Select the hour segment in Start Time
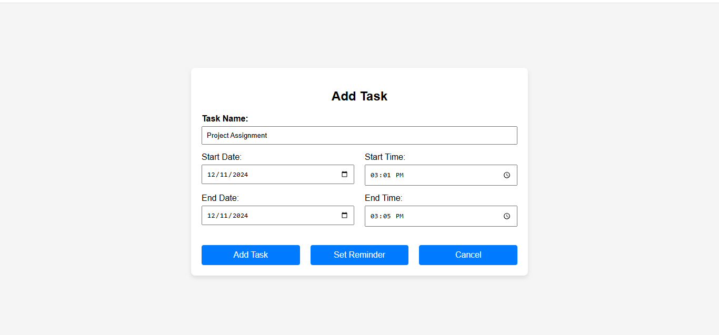This screenshot has height=335, width=719. pyautogui.click(x=374, y=175)
